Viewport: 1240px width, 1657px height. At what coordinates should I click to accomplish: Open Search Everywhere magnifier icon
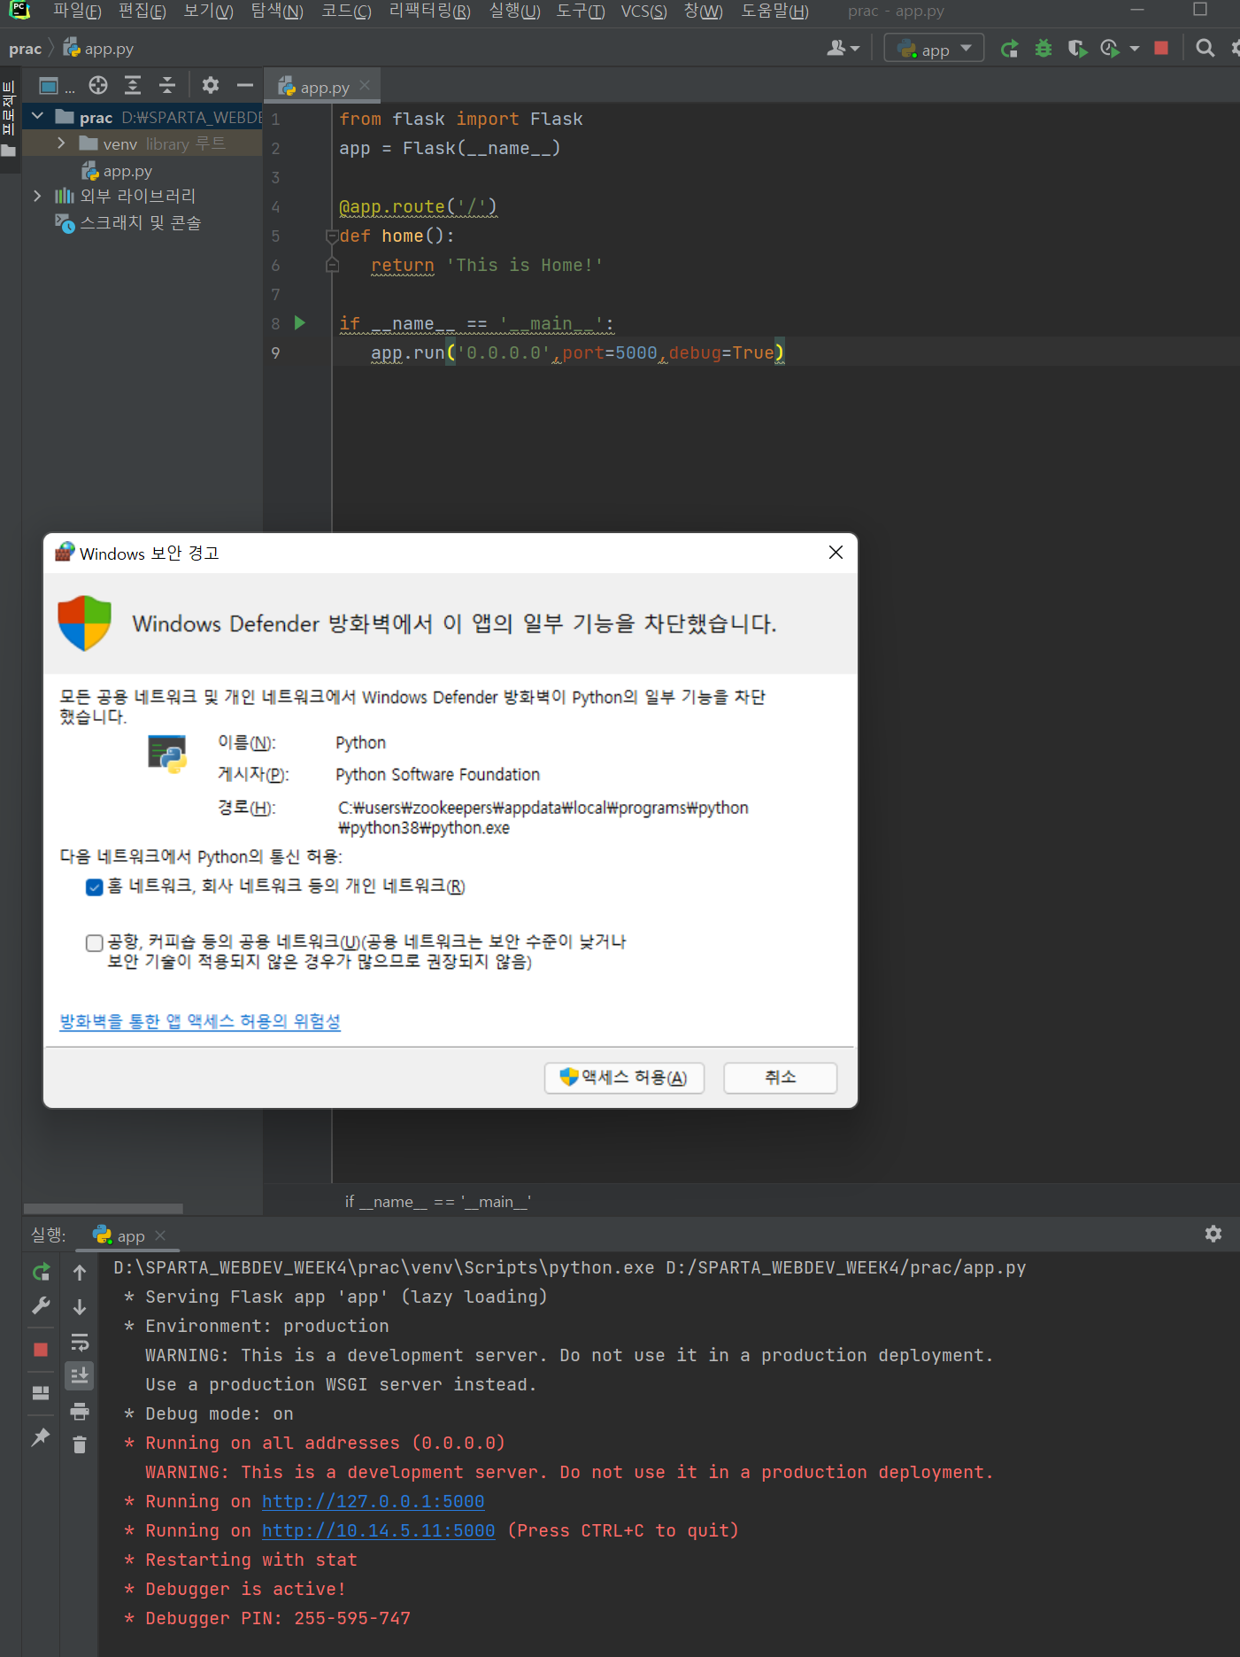[x=1205, y=49]
